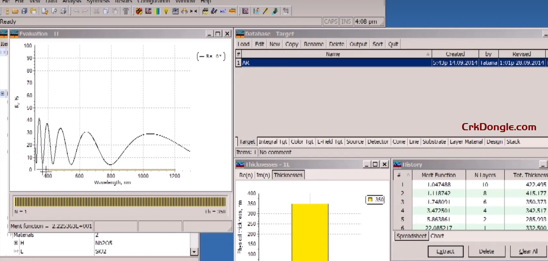Image resolution: width=548 pixels, height=261 pixels.
Task: Click the yellow lightbulb toolbar icon
Action: tap(166, 11)
